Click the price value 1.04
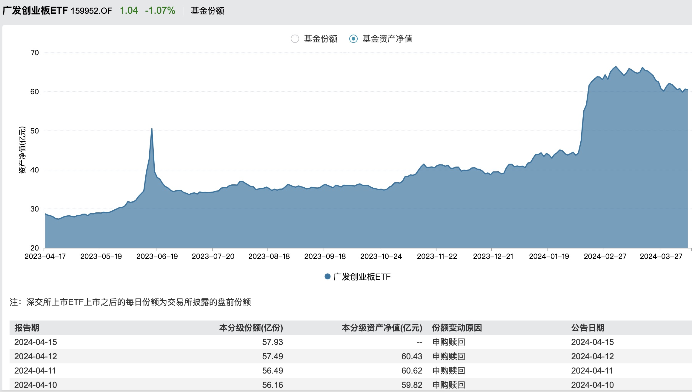The height and width of the screenshot is (392, 692). 129,10
